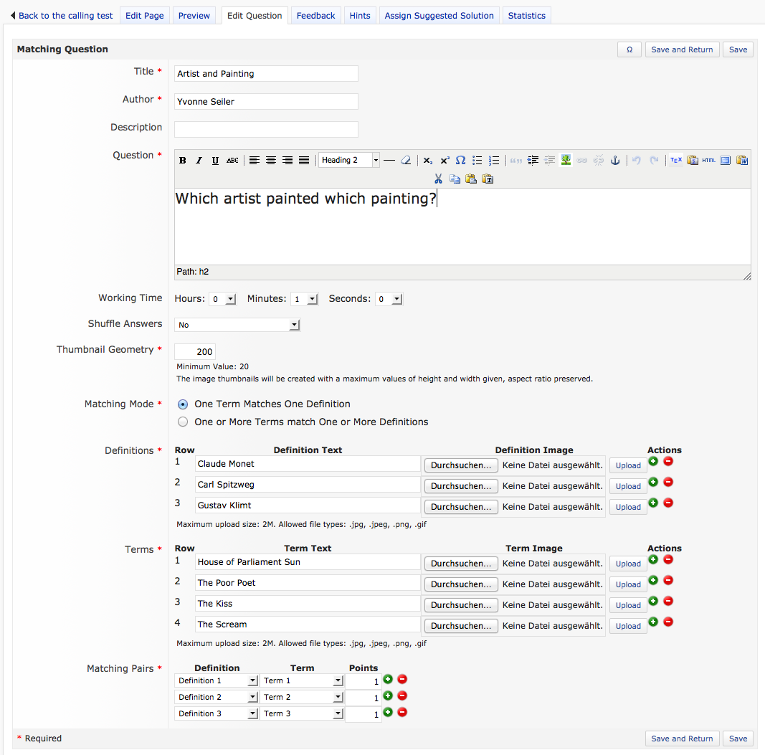Add a row after Claude Monet definition
The image size is (765, 755).
pyautogui.click(x=653, y=462)
